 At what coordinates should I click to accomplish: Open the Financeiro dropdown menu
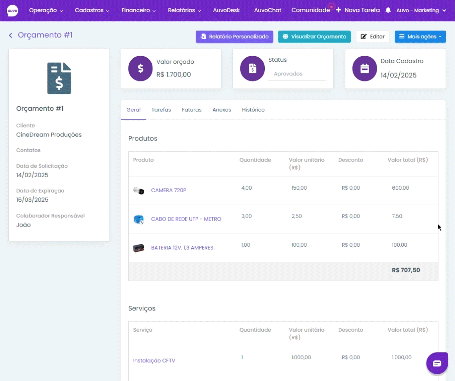point(138,10)
